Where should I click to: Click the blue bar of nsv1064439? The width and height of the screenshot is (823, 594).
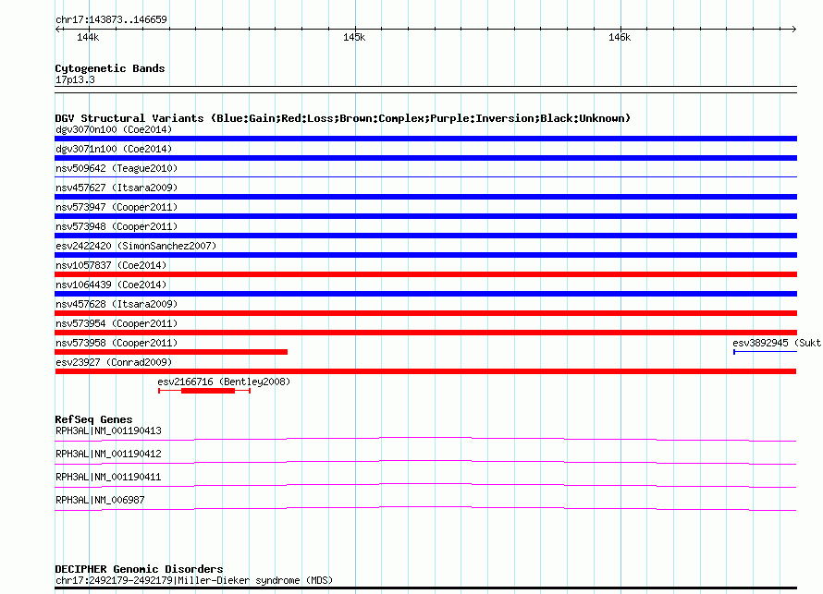425,294
